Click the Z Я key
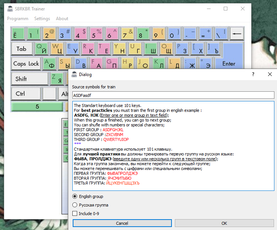The image size is (277, 230). pos(57,79)
